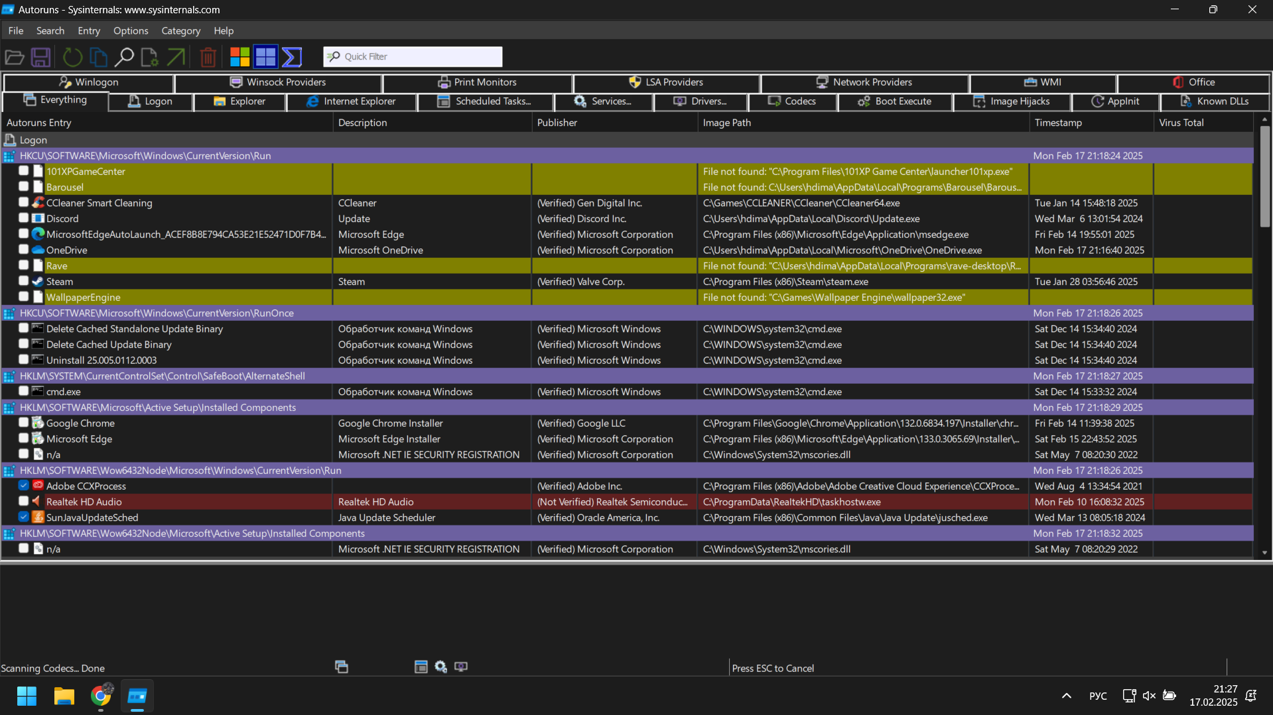Open File Explorer from the taskbar

tap(64, 696)
